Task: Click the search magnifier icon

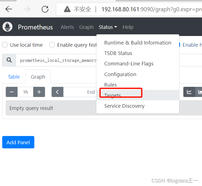Action: 9,60
